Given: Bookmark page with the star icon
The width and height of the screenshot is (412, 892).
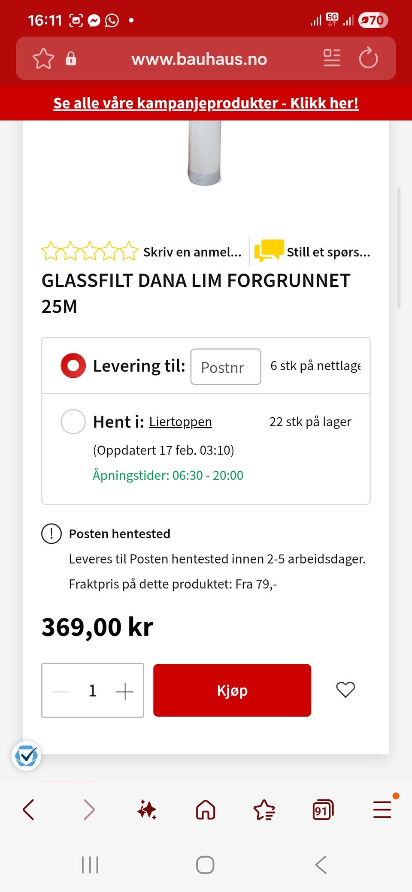Looking at the screenshot, I should (x=43, y=59).
